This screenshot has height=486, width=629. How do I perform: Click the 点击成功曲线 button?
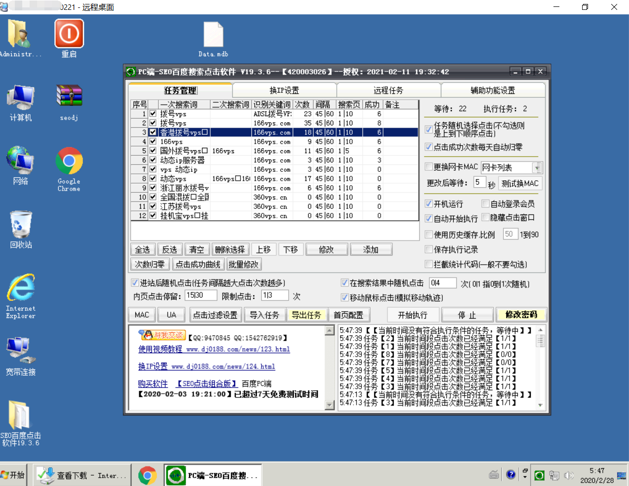(198, 265)
